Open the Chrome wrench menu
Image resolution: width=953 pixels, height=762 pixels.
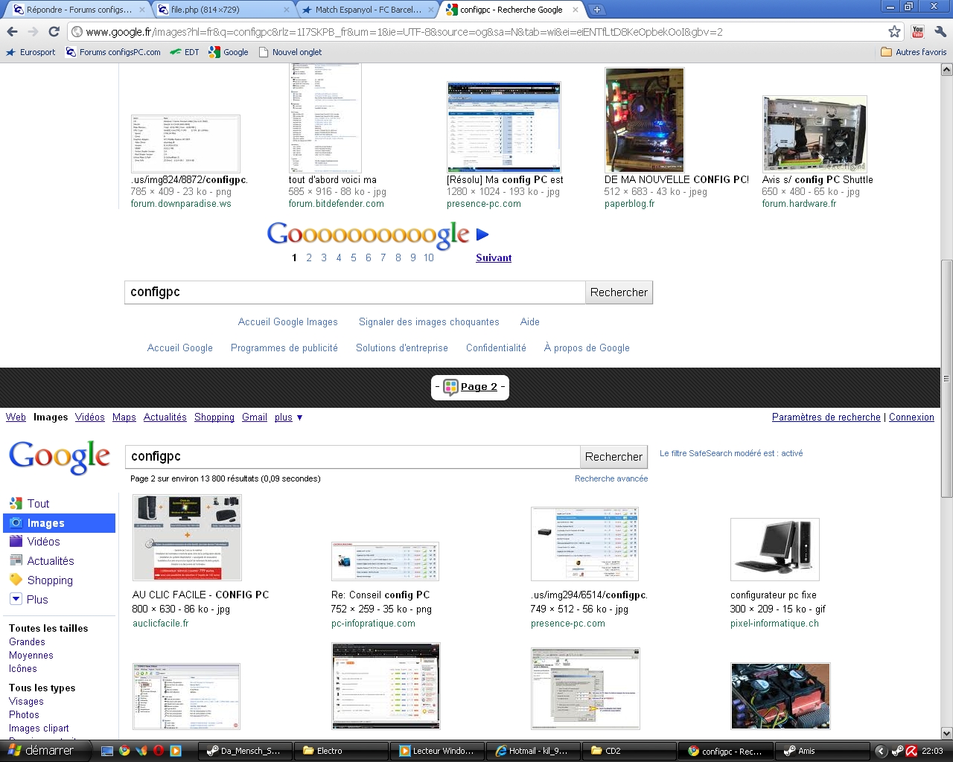(940, 31)
